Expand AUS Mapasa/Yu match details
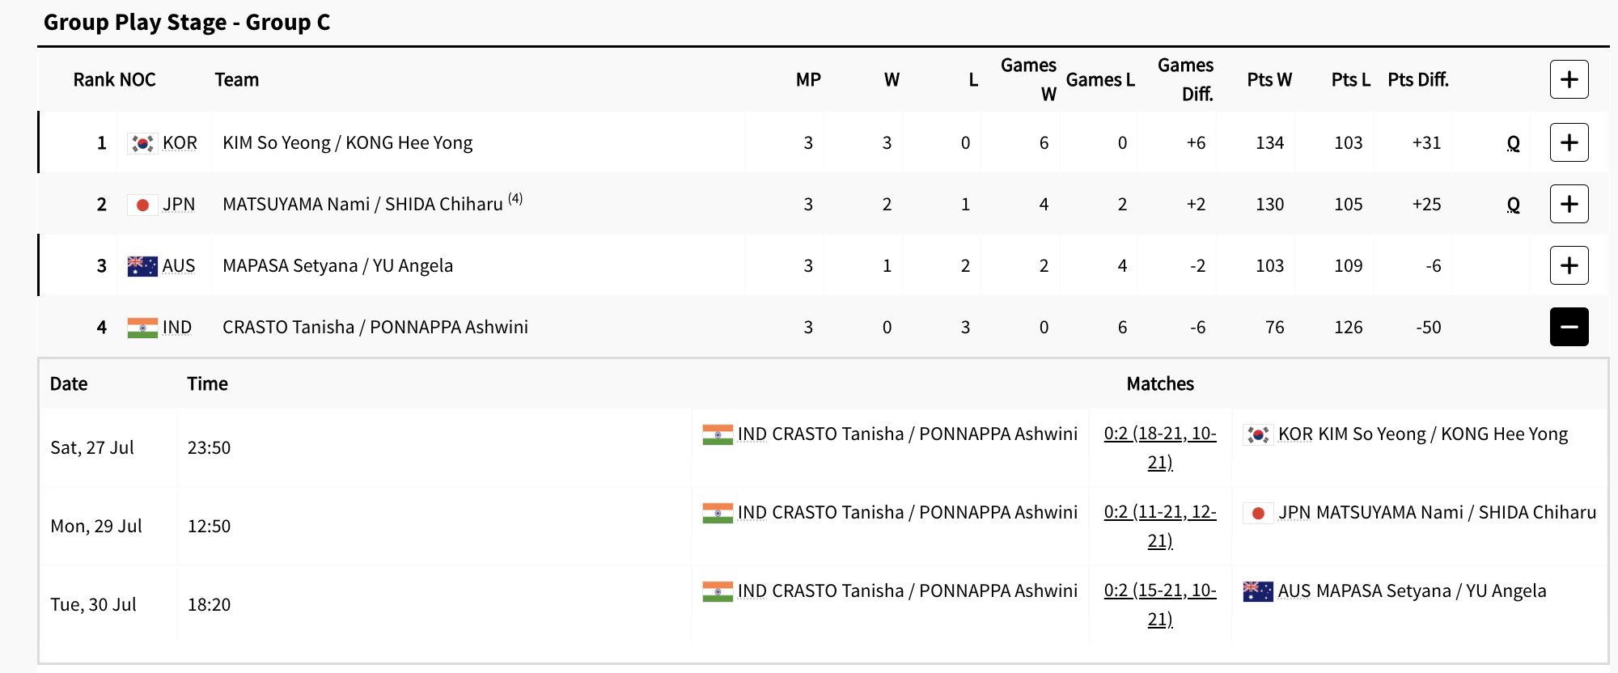Viewport: 1618px width, 673px height. [x=1569, y=265]
